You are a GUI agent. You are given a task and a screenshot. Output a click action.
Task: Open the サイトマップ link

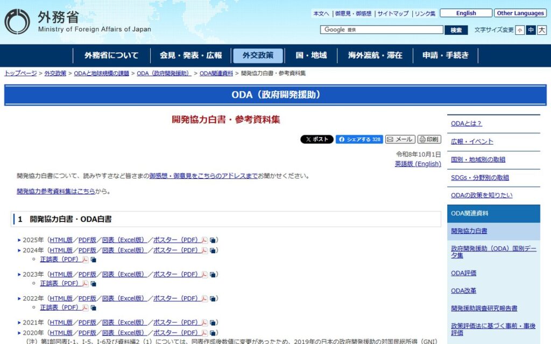393,13
